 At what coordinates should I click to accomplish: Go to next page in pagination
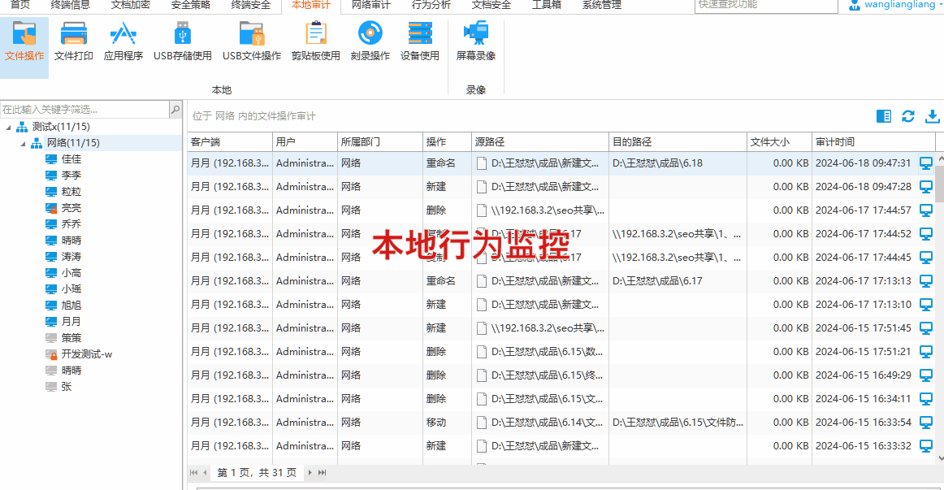point(310,472)
